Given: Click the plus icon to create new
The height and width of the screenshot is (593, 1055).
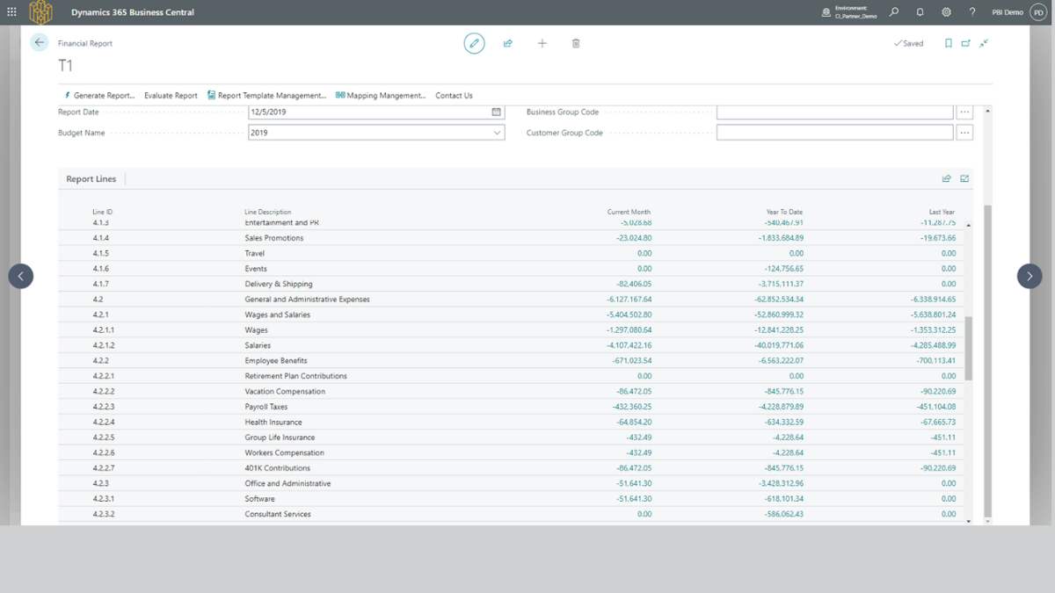Looking at the screenshot, I should tap(542, 43).
